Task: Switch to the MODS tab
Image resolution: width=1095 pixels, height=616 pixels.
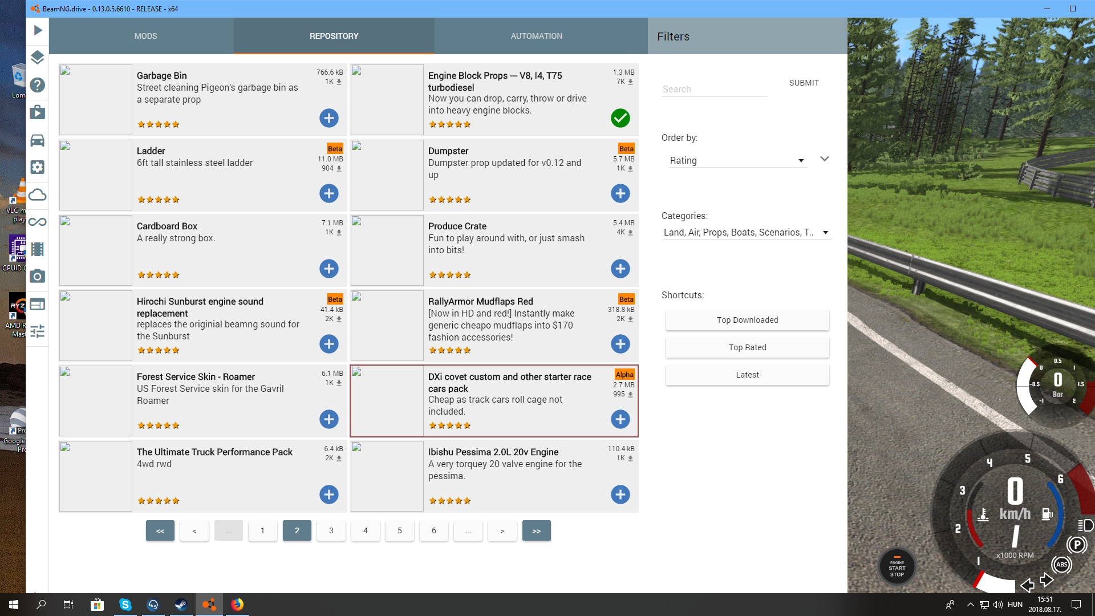Action: pos(145,36)
